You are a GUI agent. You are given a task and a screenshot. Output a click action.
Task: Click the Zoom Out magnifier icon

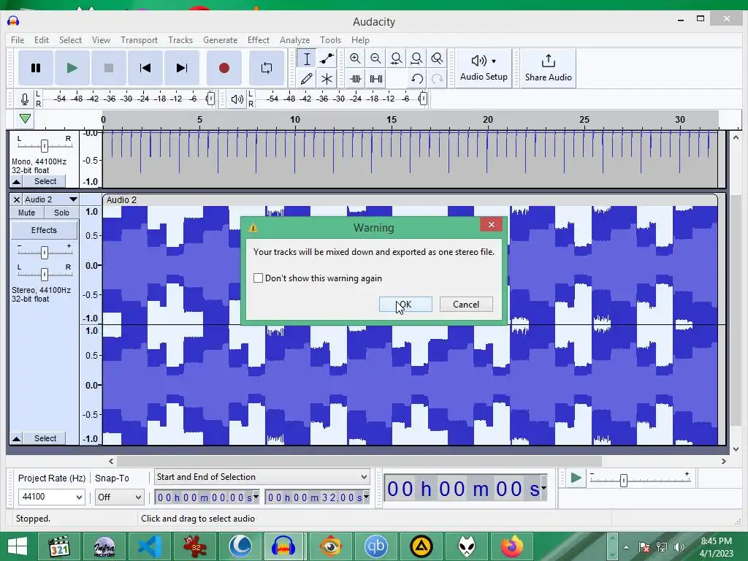375,58
